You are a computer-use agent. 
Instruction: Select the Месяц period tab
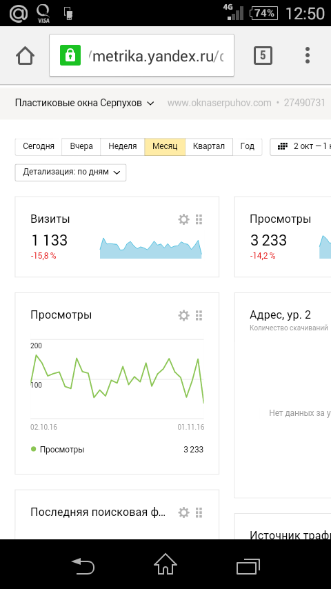165,146
